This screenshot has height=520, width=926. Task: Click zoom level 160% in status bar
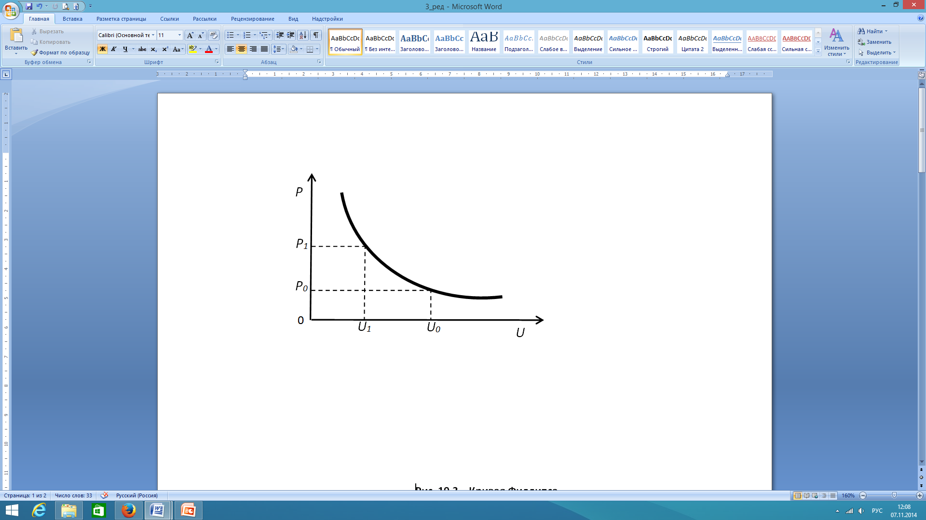click(848, 495)
